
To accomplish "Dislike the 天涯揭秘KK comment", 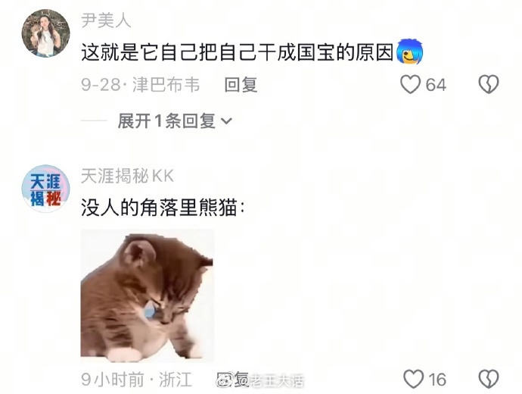I will (489, 379).
